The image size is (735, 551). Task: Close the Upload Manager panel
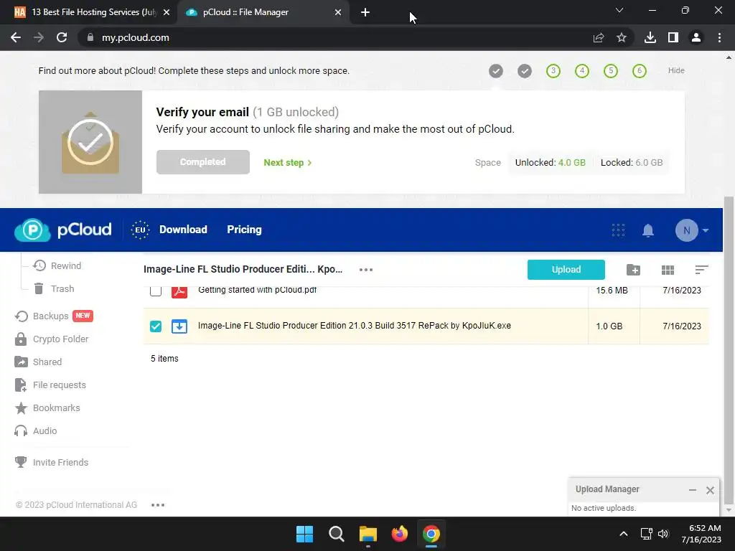pos(710,490)
